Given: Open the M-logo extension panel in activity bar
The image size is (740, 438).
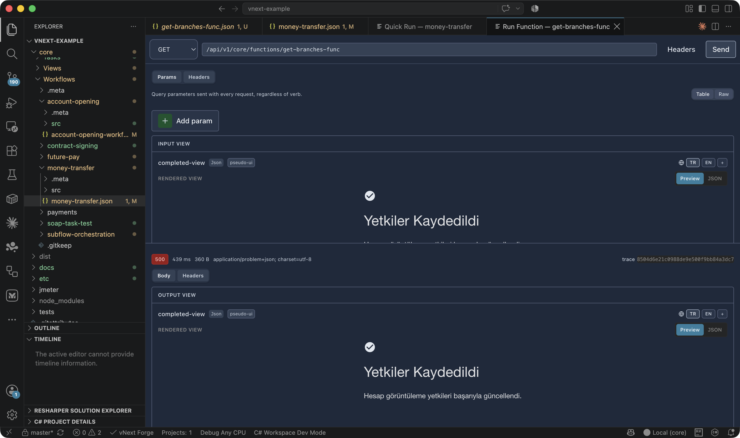Looking at the screenshot, I should click(x=12, y=296).
